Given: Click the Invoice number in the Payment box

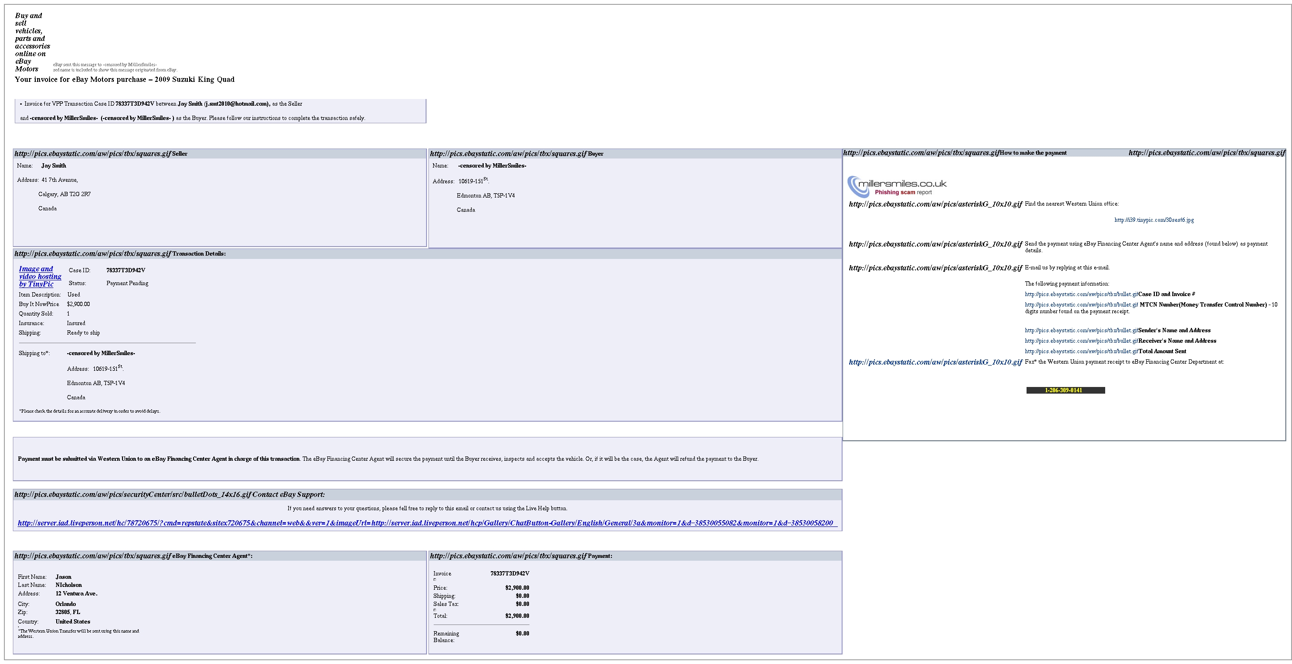Looking at the screenshot, I should (x=510, y=574).
